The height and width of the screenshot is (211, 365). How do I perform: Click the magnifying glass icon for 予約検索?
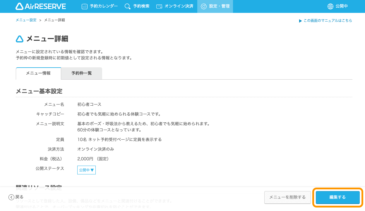coord(127,6)
